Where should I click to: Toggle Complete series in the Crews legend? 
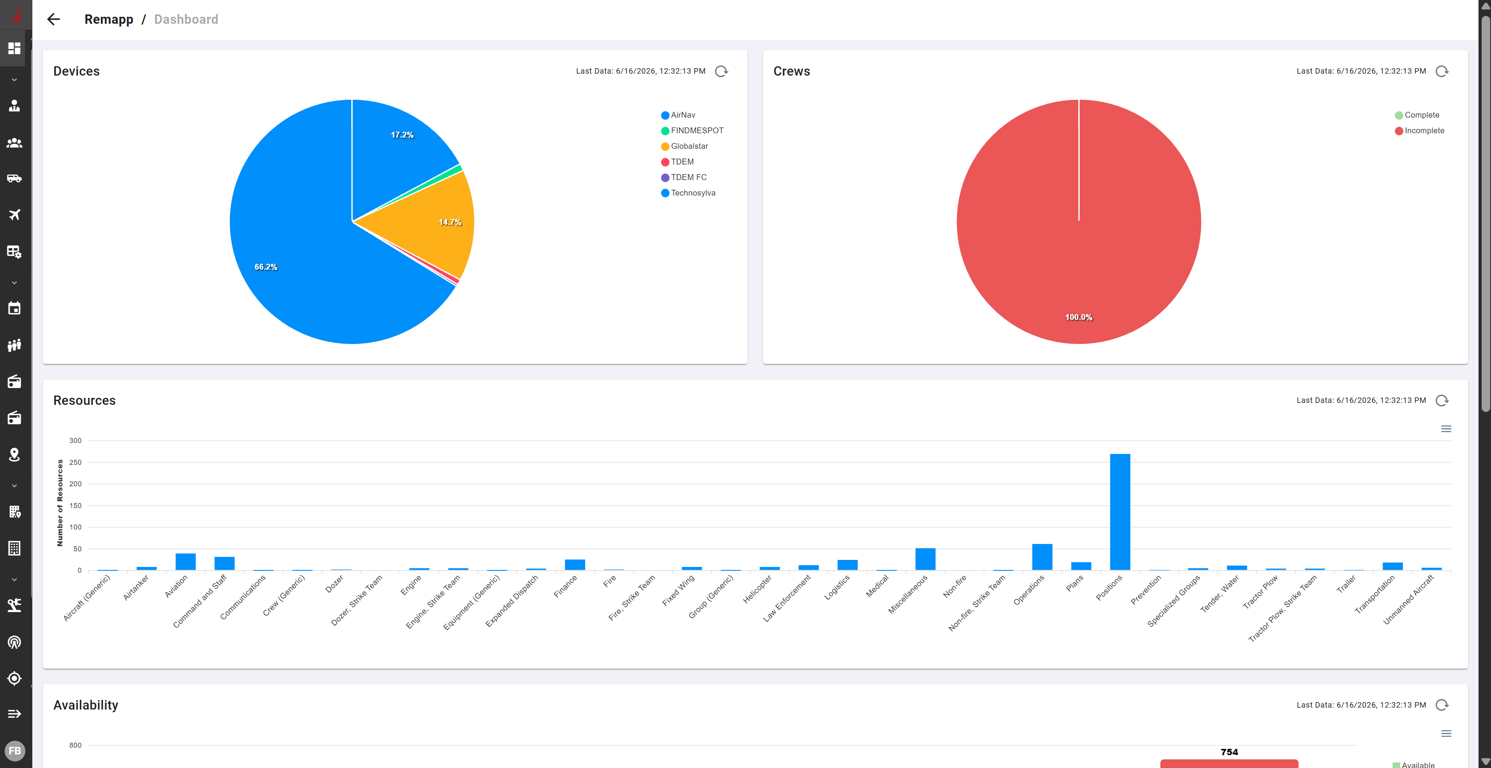coord(1417,115)
